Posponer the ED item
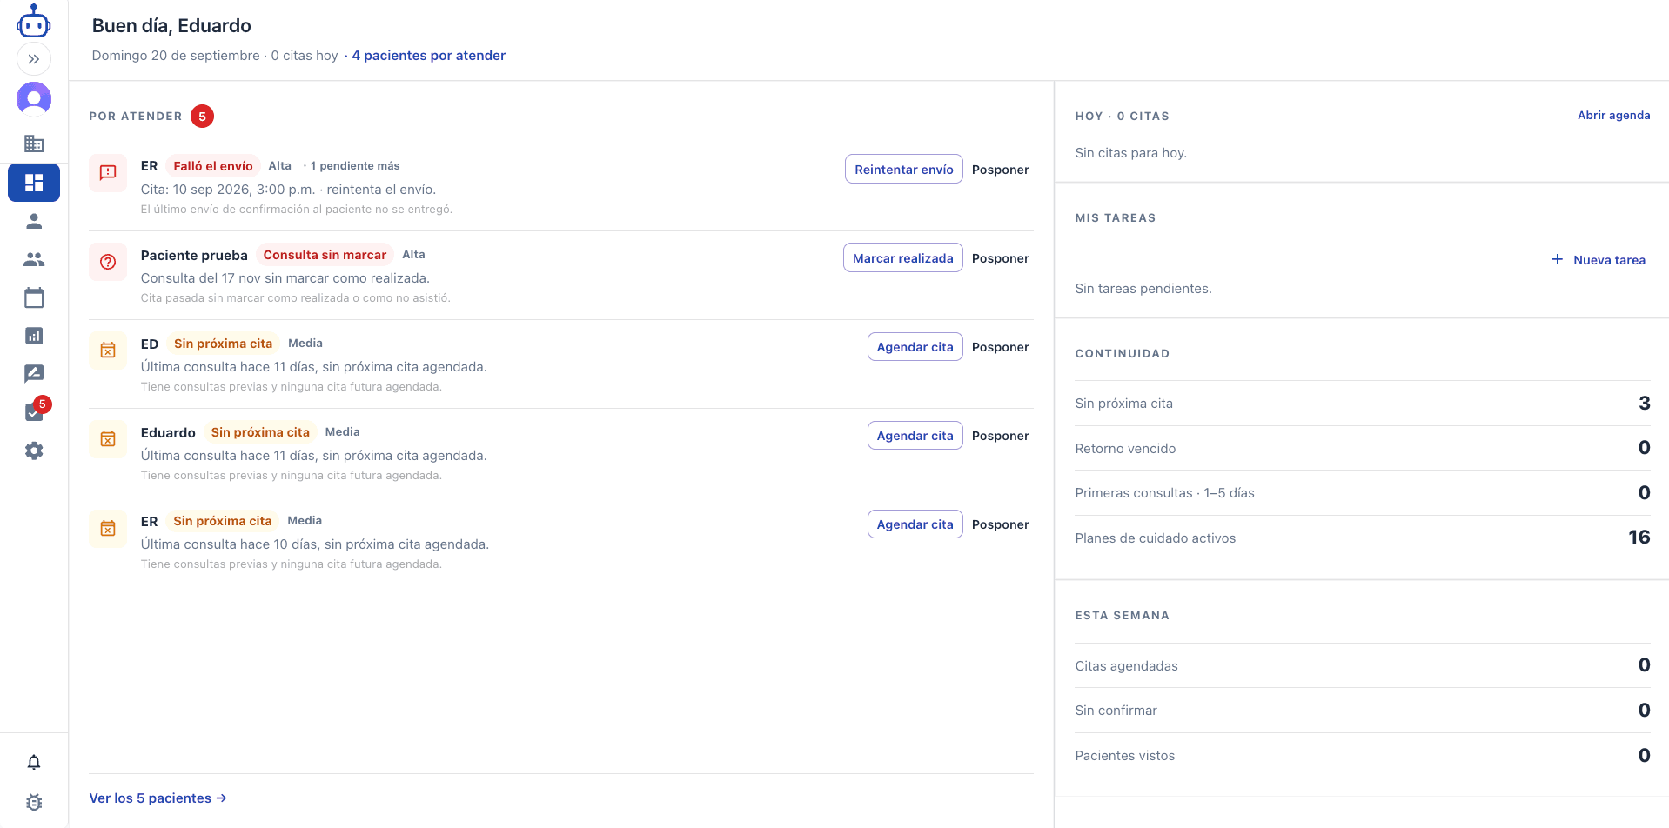The height and width of the screenshot is (828, 1669). (1000, 347)
